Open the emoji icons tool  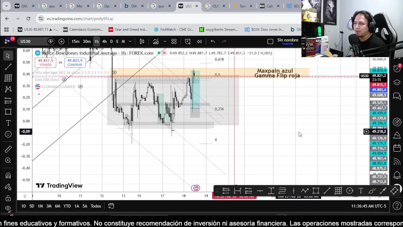tap(8, 134)
